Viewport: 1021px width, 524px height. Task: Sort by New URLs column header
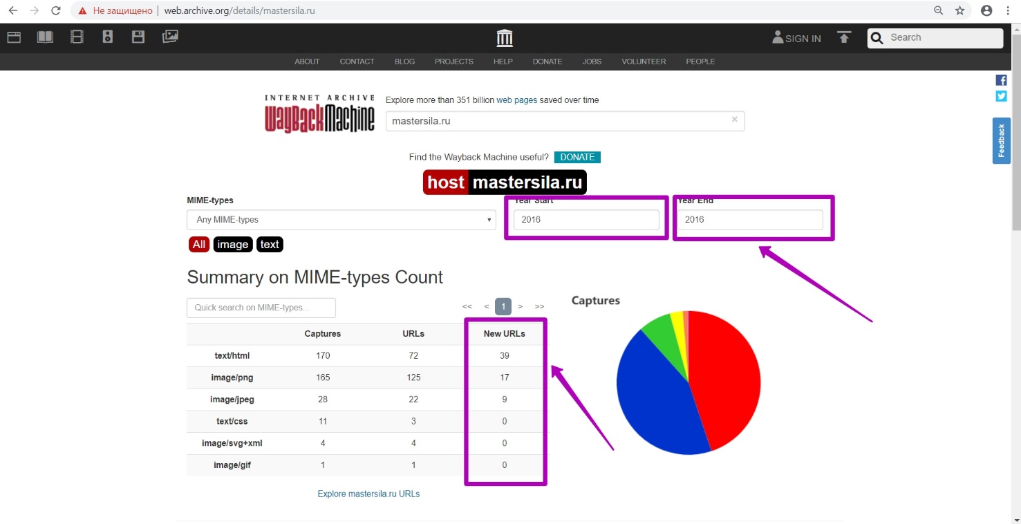[505, 334]
